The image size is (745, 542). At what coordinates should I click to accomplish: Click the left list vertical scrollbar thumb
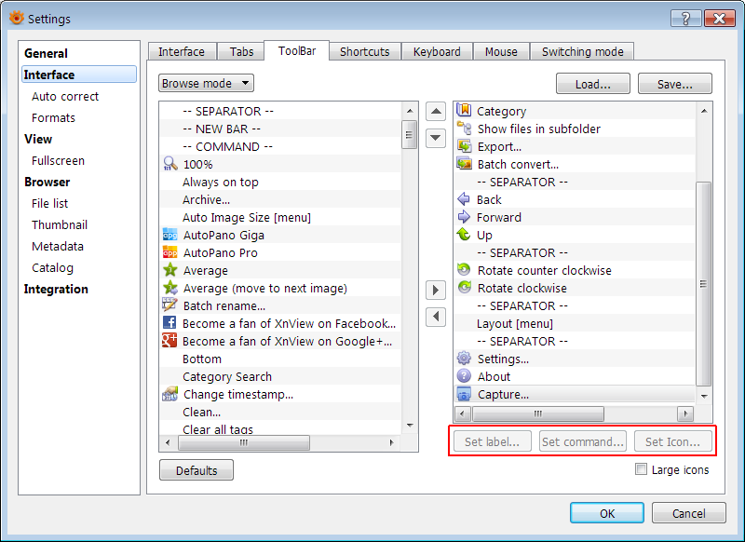(410, 135)
